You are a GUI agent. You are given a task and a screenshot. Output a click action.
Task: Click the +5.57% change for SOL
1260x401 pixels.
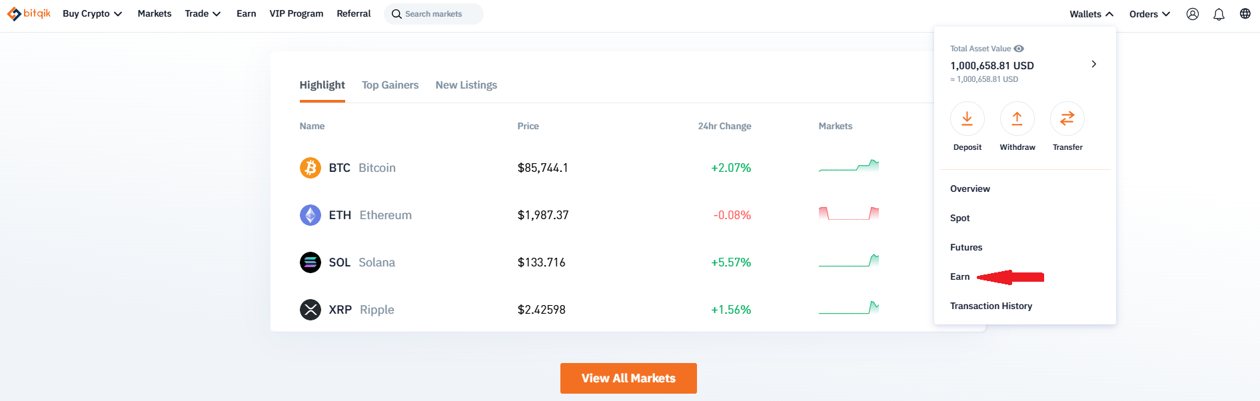(x=731, y=262)
